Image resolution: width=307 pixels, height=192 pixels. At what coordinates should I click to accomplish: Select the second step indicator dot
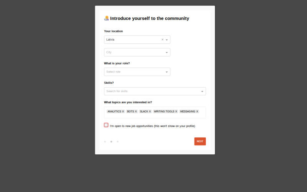[x=111, y=142]
